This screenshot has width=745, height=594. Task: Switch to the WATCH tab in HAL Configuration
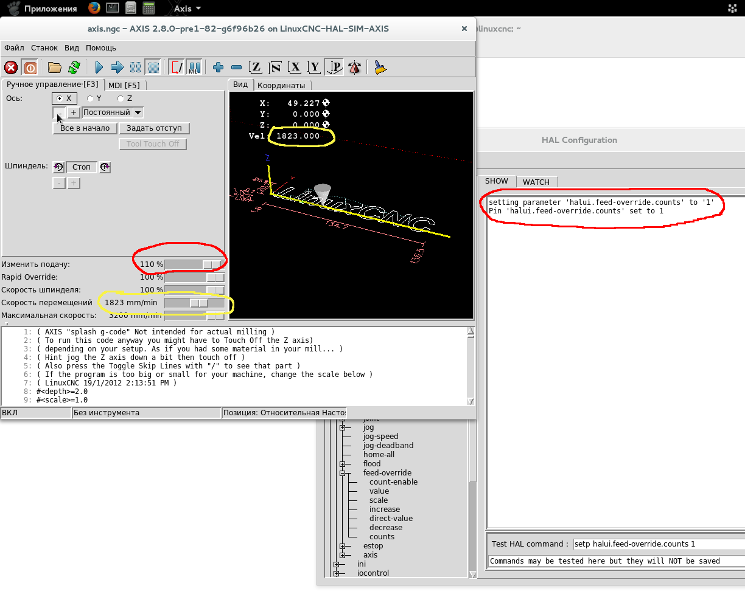pyautogui.click(x=536, y=182)
